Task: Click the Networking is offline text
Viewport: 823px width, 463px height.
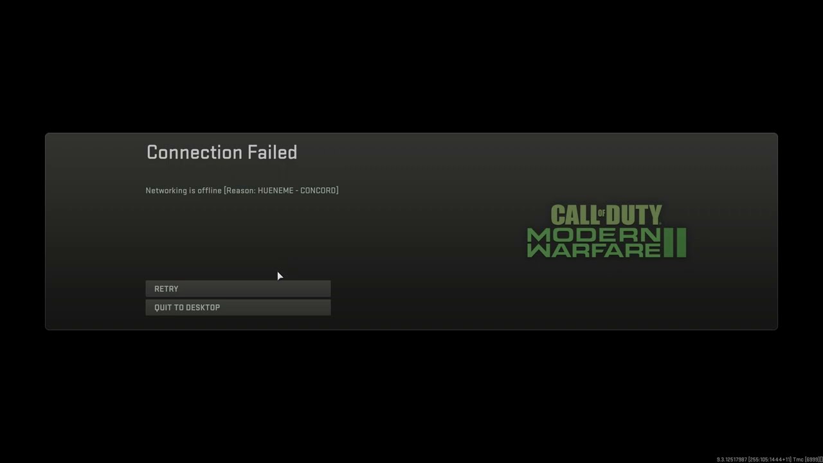Action: (183, 190)
